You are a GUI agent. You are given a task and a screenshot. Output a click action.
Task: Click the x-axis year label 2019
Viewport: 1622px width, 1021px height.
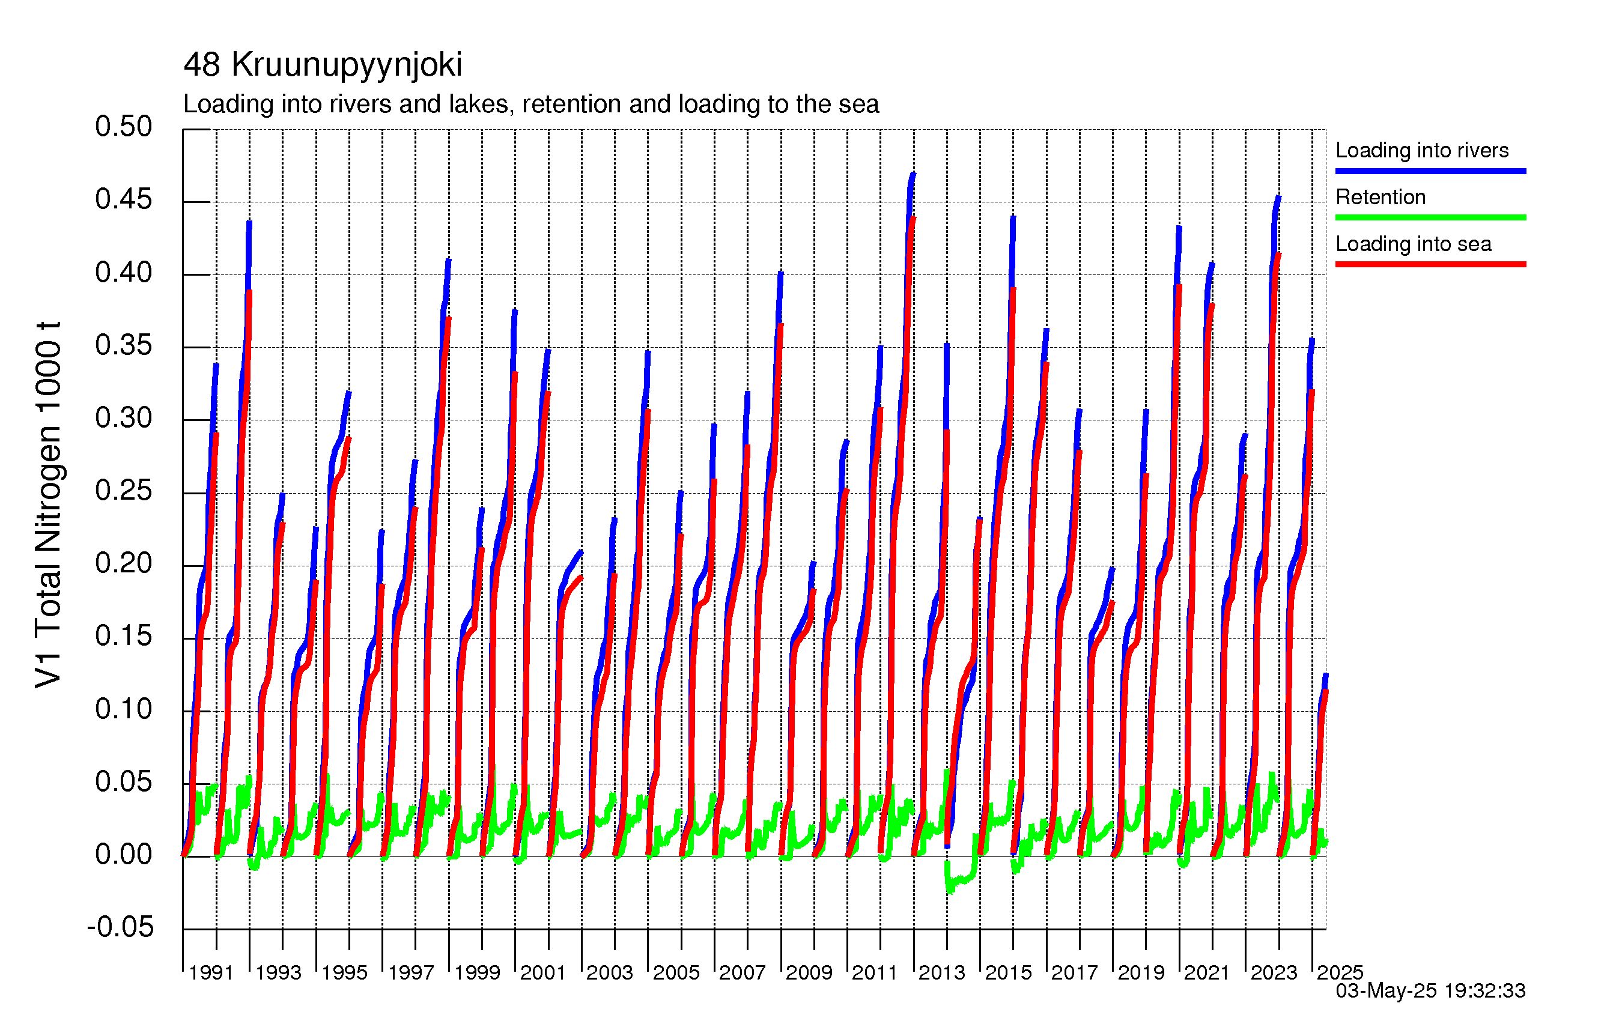point(1141,972)
